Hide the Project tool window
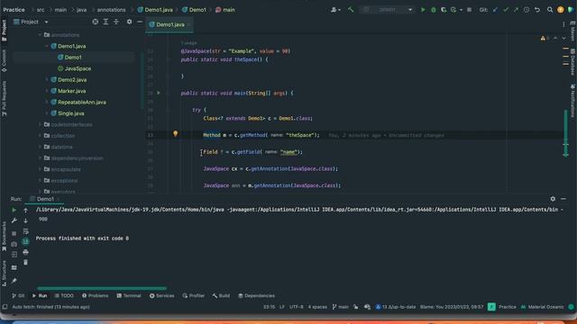This screenshot has width=577, height=324. (x=140, y=22)
